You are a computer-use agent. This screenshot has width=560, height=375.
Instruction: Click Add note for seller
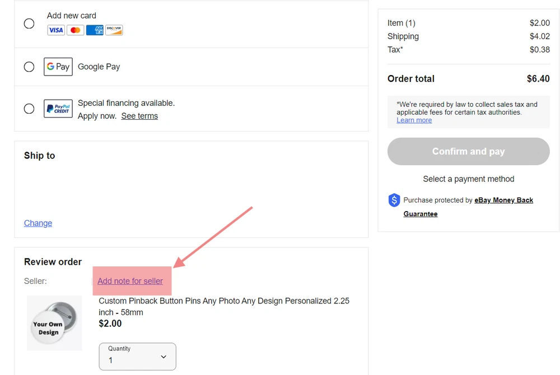[x=130, y=281]
